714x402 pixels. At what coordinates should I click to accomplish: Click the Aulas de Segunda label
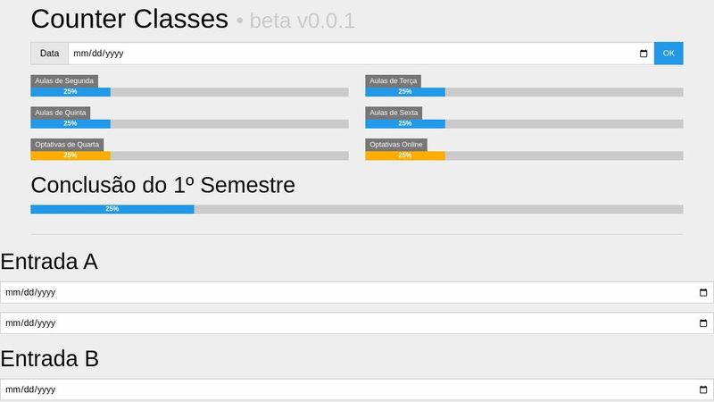[64, 80]
